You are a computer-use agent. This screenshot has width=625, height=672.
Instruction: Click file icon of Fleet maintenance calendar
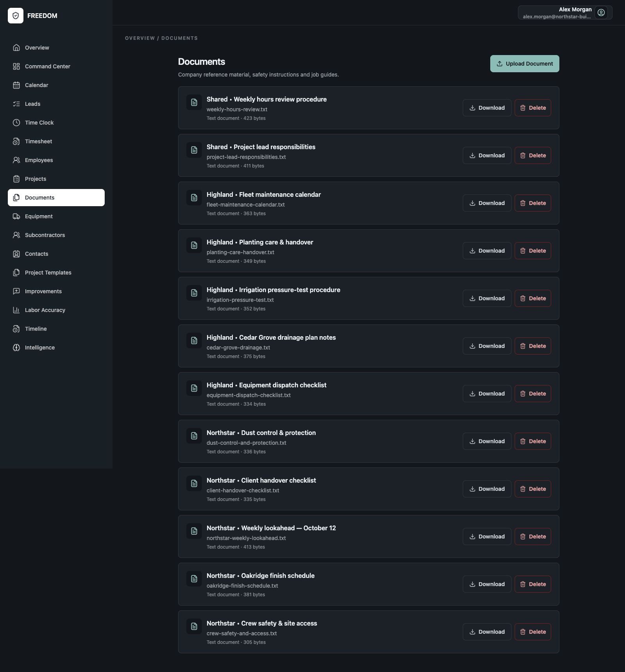pyautogui.click(x=194, y=198)
